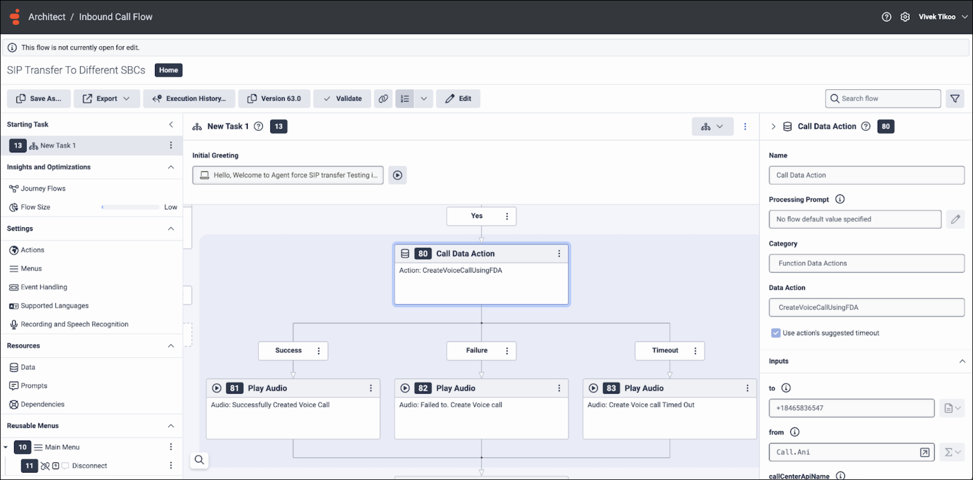This screenshot has height=480, width=973.
Task: Open Prompts resources
Action: [x=34, y=386]
